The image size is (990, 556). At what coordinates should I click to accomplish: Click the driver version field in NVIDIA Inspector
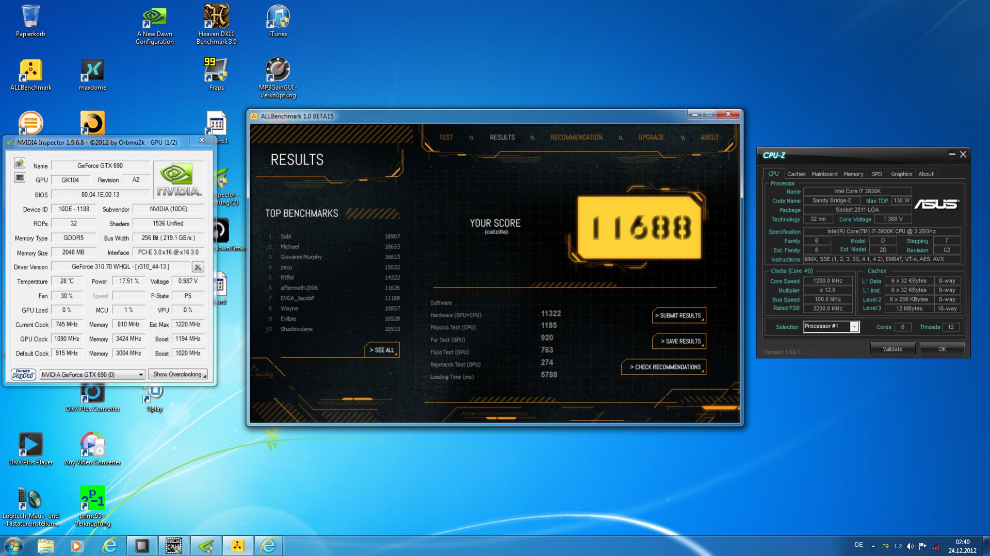[121, 266]
